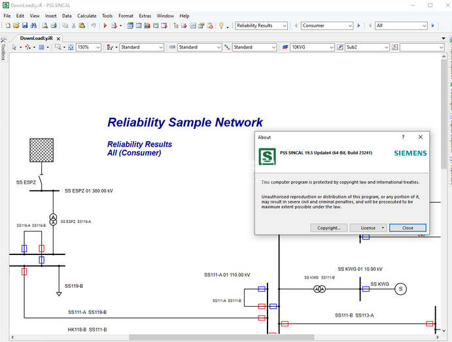Image resolution: width=452 pixels, height=342 pixels.
Task: Open the Toolbox side panel
Action: pos(3,49)
